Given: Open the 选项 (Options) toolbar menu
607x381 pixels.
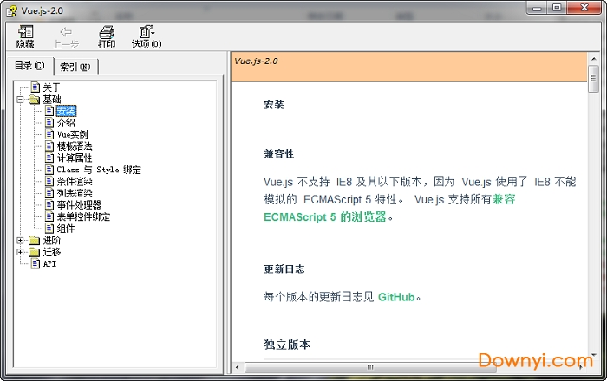Looking at the screenshot, I should click(x=147, y=37).
